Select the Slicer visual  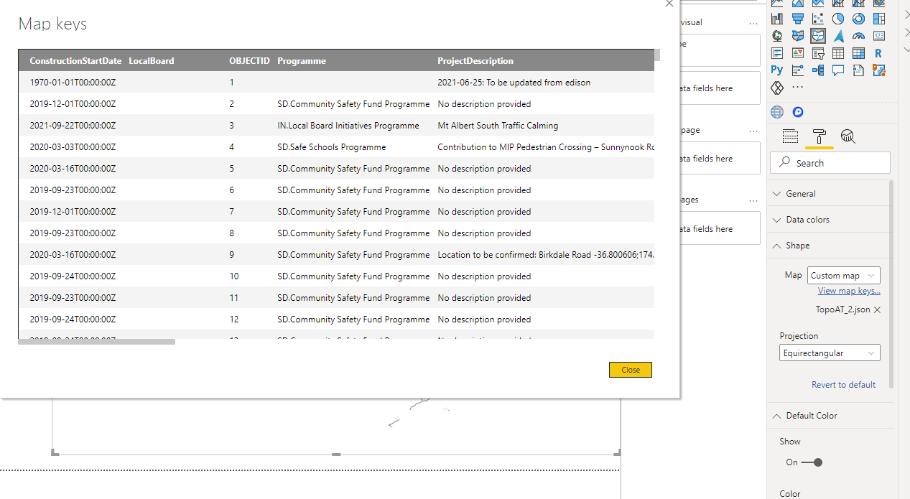tap(817, 53)
